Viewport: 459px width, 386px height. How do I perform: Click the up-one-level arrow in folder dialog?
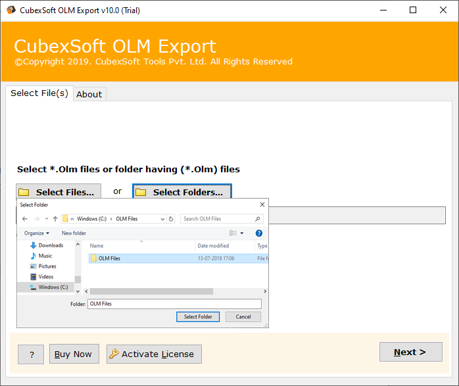point(55,219)
